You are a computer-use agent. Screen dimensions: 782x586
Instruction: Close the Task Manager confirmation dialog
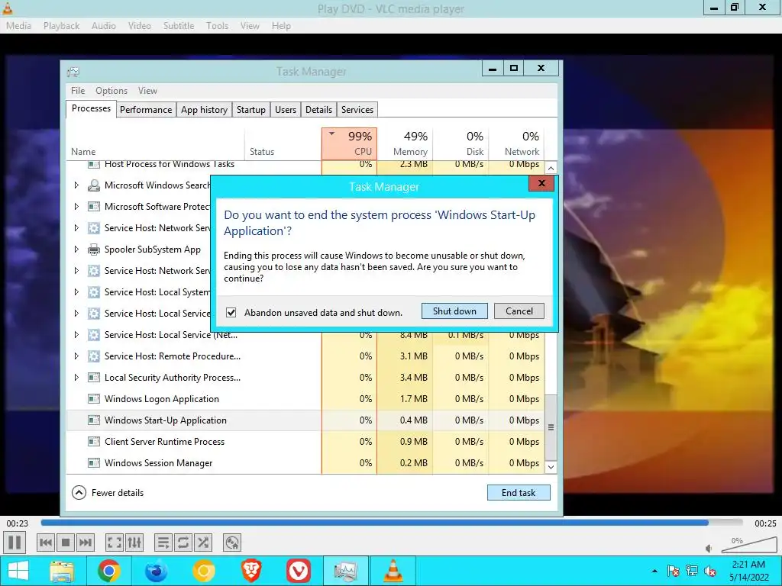[x=541, y=183]
